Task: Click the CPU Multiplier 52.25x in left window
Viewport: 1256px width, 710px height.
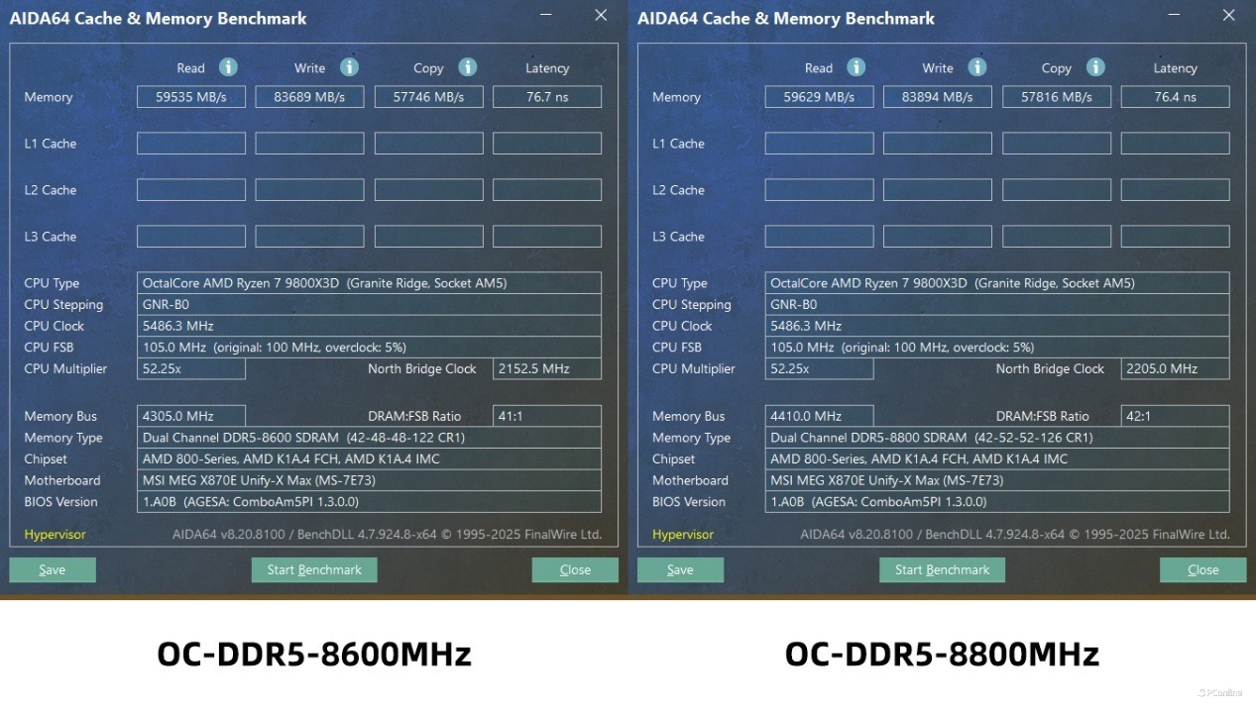Action: tap(191, 368)
